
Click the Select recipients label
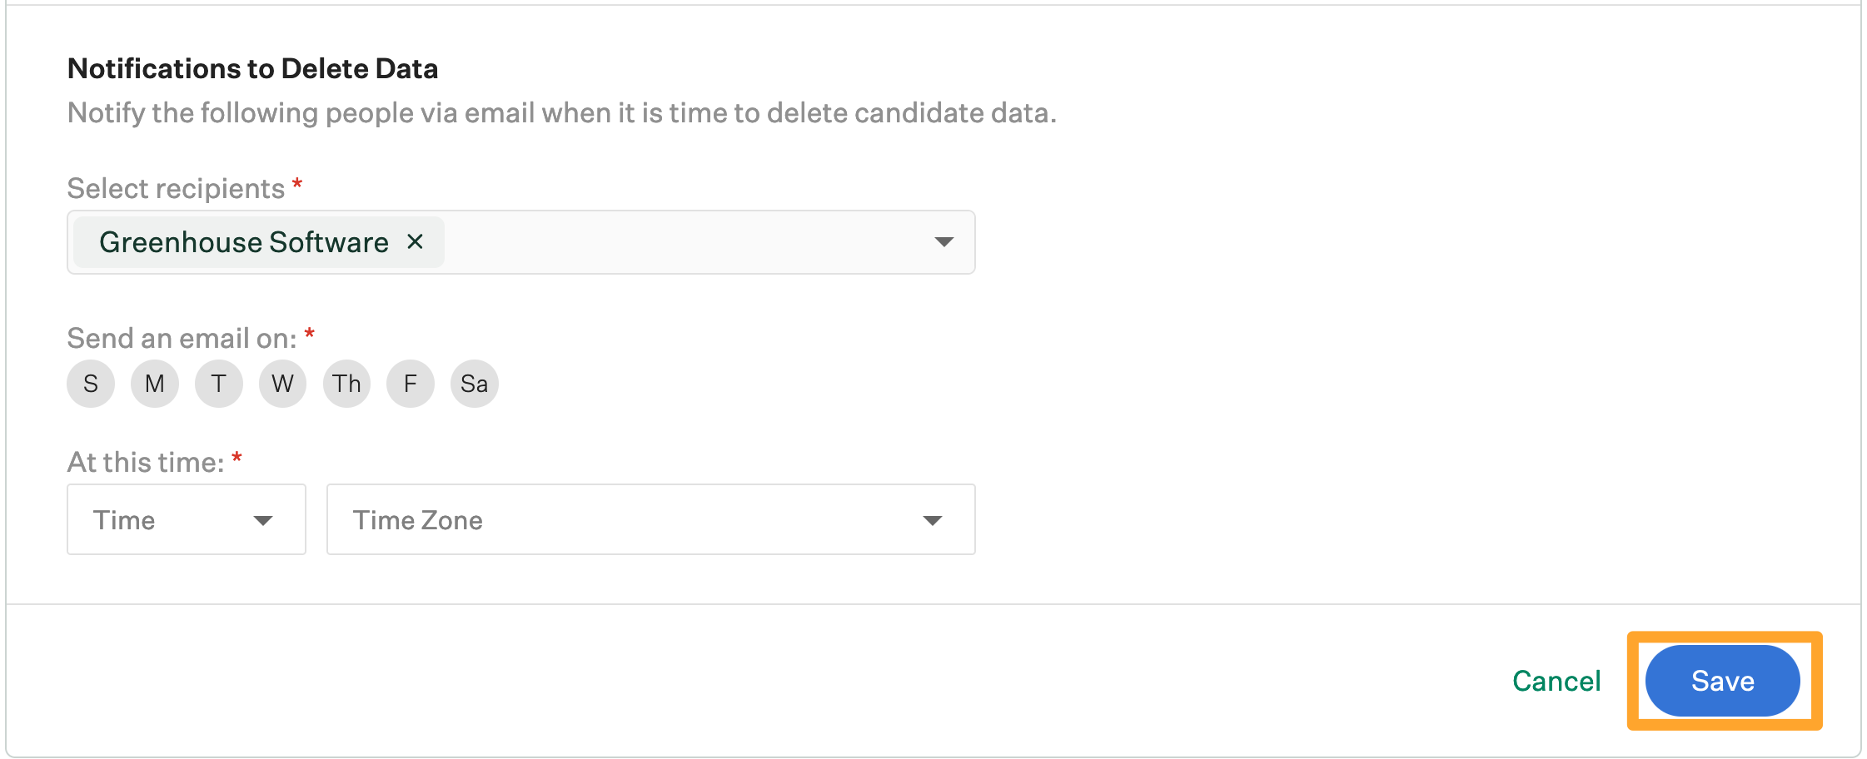(176, 189)
